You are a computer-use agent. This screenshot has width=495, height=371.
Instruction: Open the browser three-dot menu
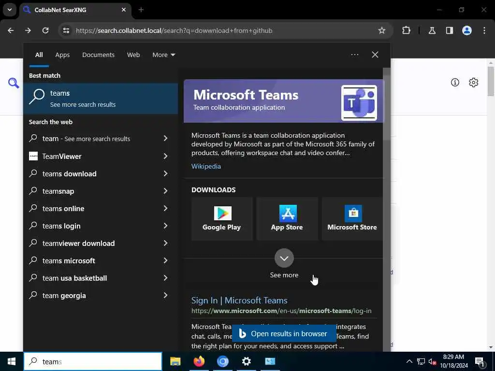[x=484, y=30]
